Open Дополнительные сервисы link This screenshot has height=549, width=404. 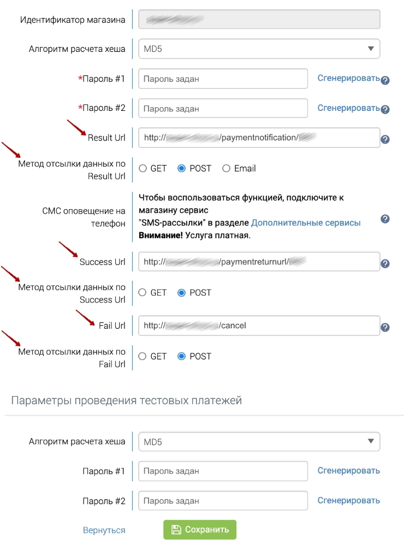click(x=306, y=223)
